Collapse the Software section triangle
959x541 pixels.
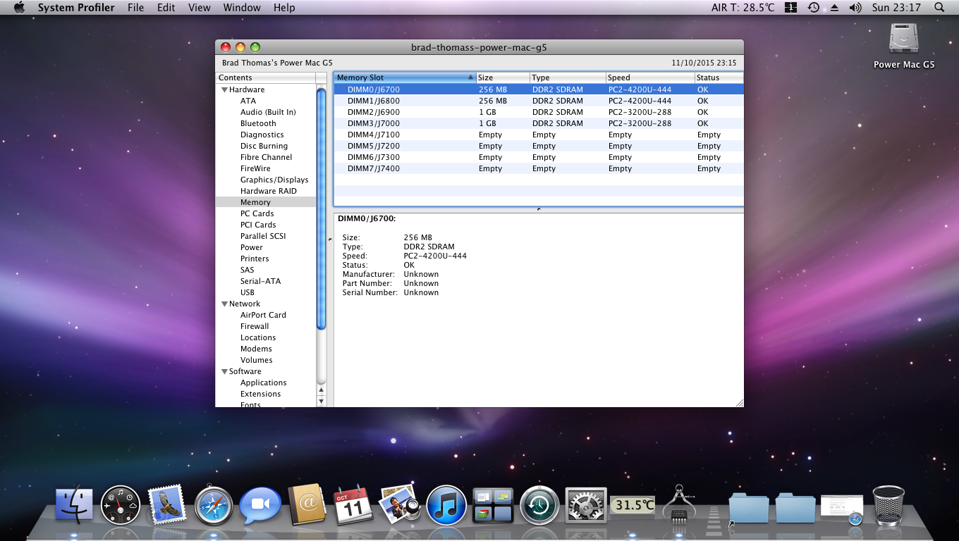coord(224,372)
